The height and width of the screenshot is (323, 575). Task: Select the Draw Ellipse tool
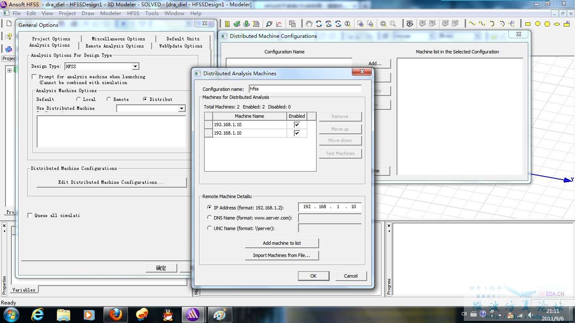(557, 24)
